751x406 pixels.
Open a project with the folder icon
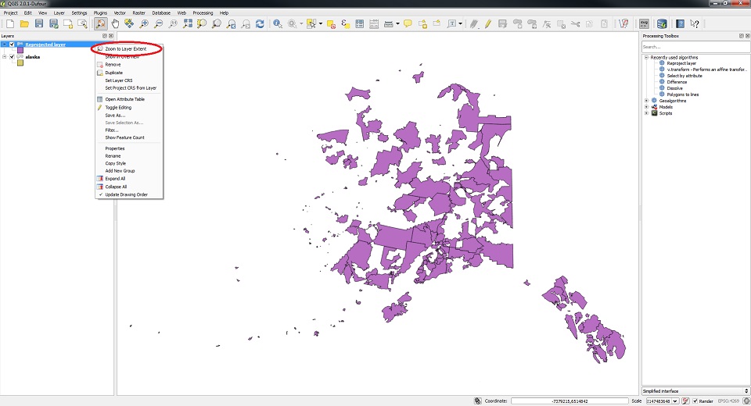click(x=24, y=23)
